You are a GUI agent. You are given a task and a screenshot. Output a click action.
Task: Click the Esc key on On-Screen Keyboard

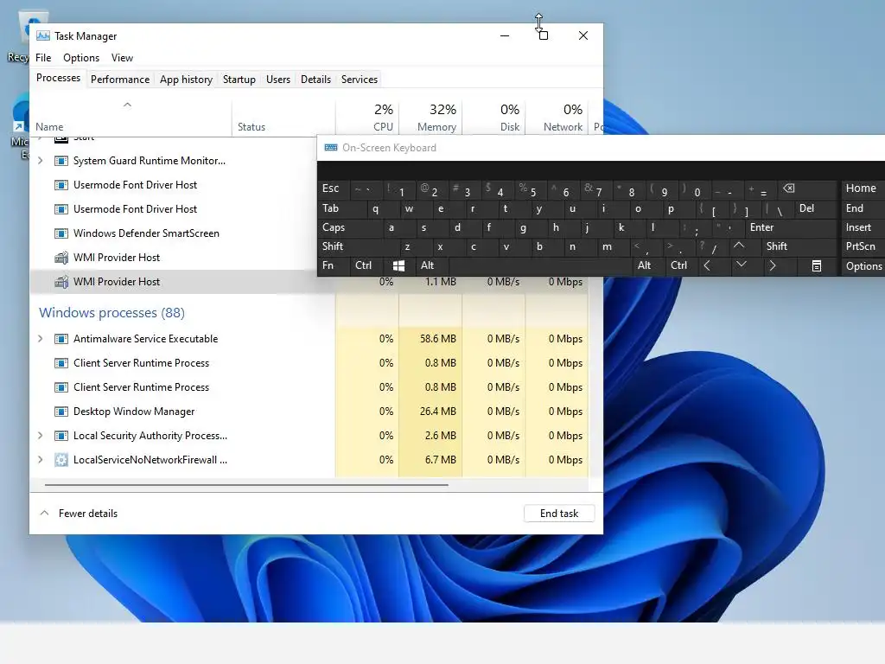pyautogui.click(x=334, y=188)
